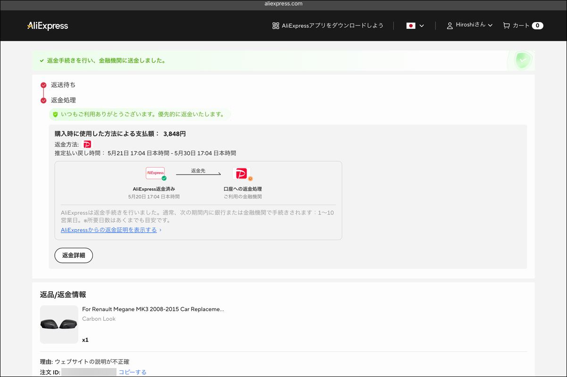This screenshot has width=567, height=377.
Task: Click PayPay icon next to 返金方法
Action: point(87,144)
